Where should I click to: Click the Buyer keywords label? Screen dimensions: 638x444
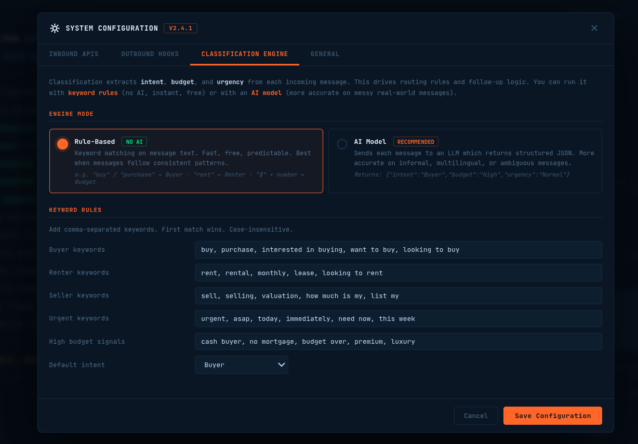pyautogui.click(x=77, y=250)
